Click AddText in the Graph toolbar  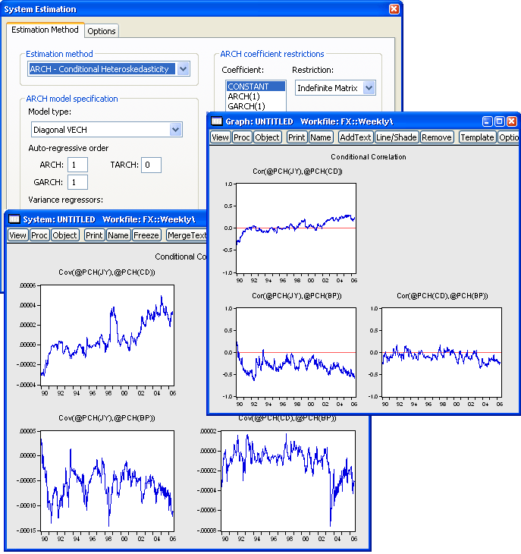click(x=356, y=137)
